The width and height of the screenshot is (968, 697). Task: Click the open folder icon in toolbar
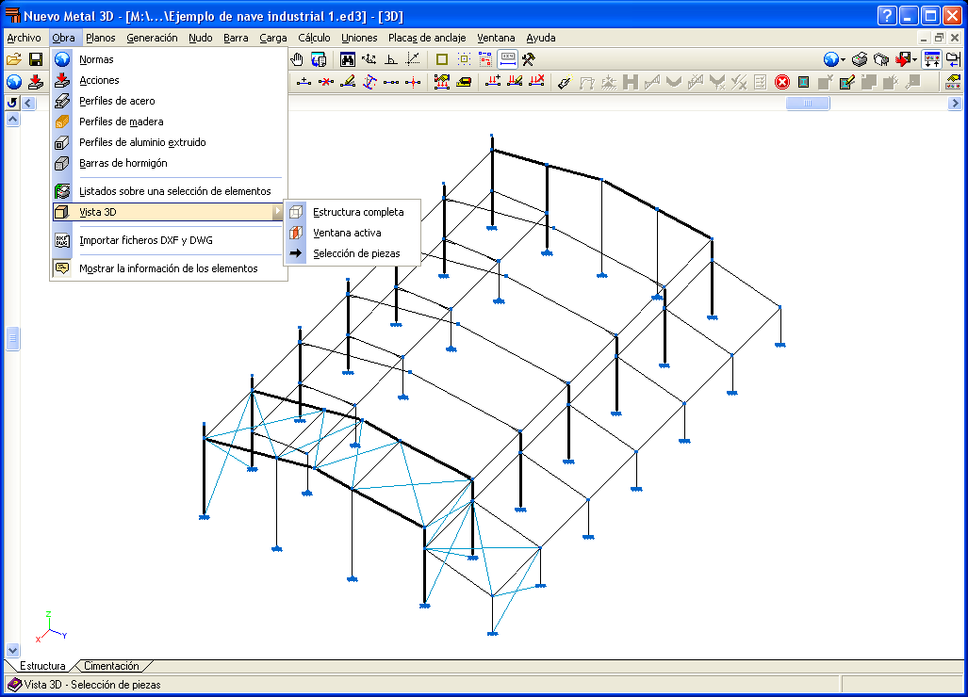point(13,59)
